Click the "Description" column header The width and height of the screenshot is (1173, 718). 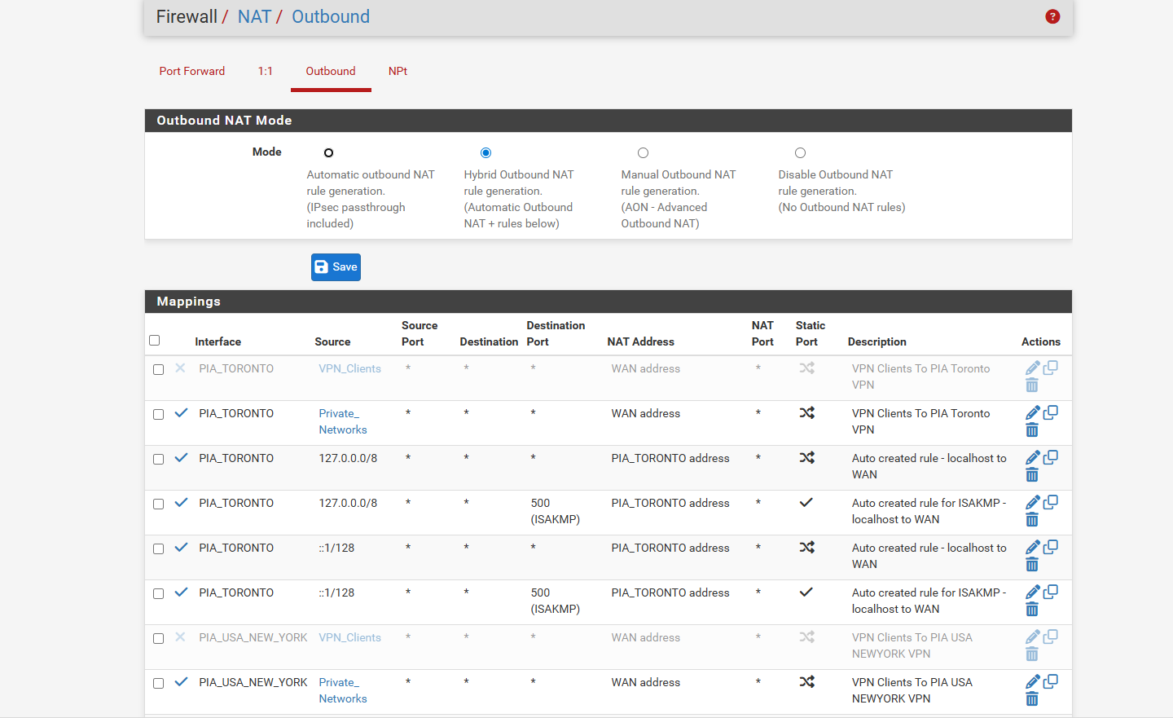tap(876, 341)
